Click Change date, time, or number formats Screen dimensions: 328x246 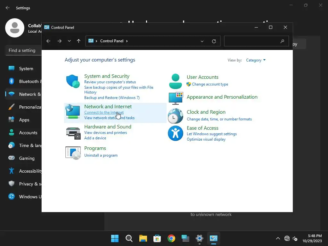(x=219, y=119)
